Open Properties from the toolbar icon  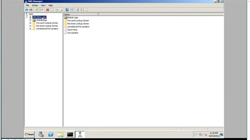52,10
